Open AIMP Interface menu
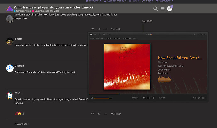This screenshot has width=217, height=128. tap(127, 38)
